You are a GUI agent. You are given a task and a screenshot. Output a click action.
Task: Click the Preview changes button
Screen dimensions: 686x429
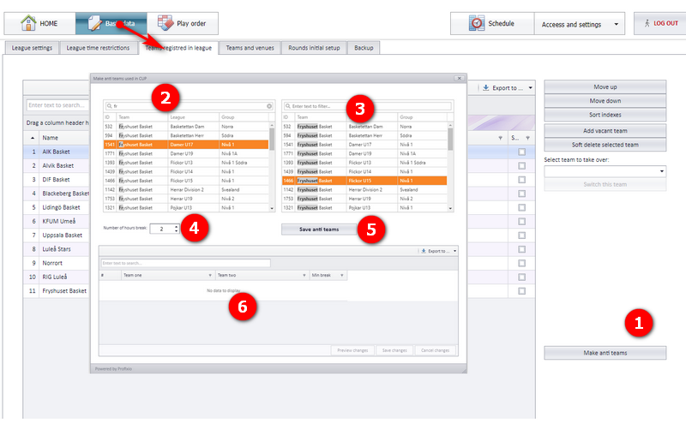click(352, 350)
